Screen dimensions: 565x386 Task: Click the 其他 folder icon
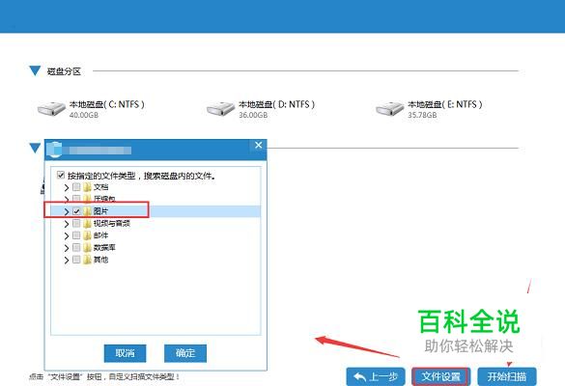click(x=87, y=260)
